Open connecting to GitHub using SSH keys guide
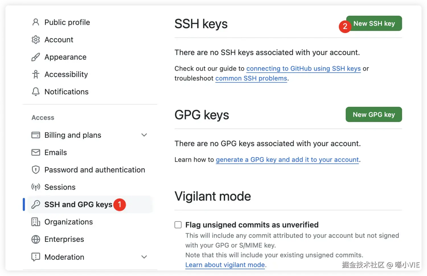 pos(303,69)
